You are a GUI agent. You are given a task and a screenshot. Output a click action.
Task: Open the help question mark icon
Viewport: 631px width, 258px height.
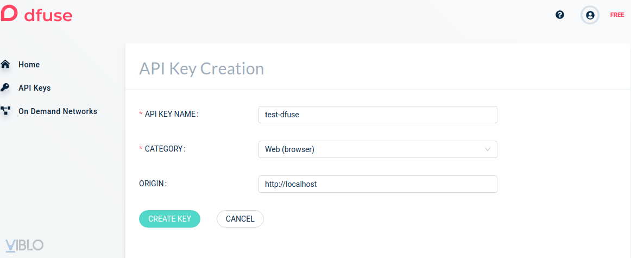pyautogui.click(x=560, y=15)
